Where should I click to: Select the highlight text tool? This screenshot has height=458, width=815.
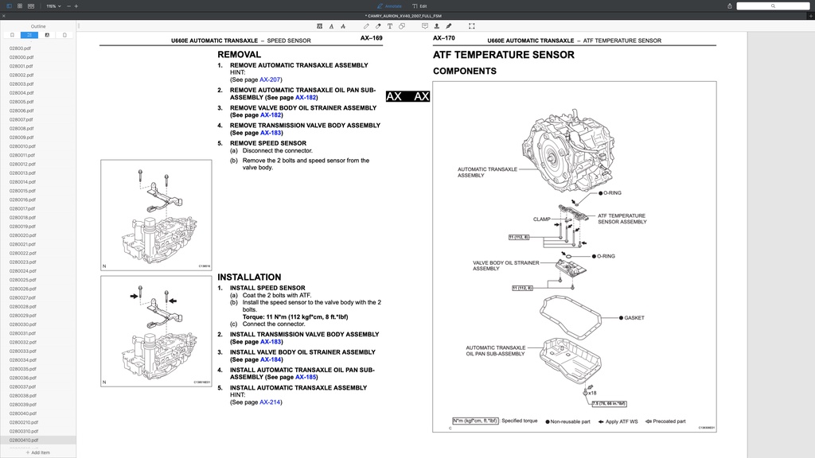pyautogui.click(x=320, y=26)
